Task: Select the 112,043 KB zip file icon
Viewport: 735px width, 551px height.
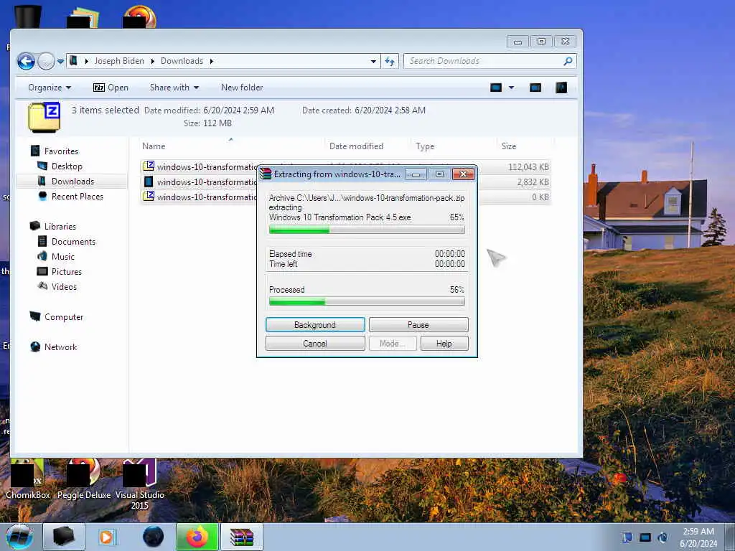Action: point(149,166)
